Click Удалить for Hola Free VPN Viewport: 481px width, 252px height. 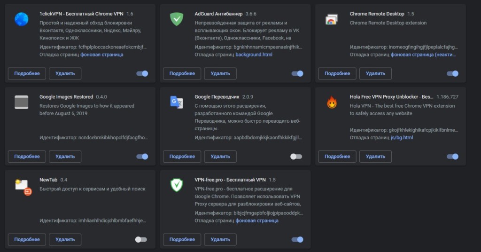tap(375, 157)
